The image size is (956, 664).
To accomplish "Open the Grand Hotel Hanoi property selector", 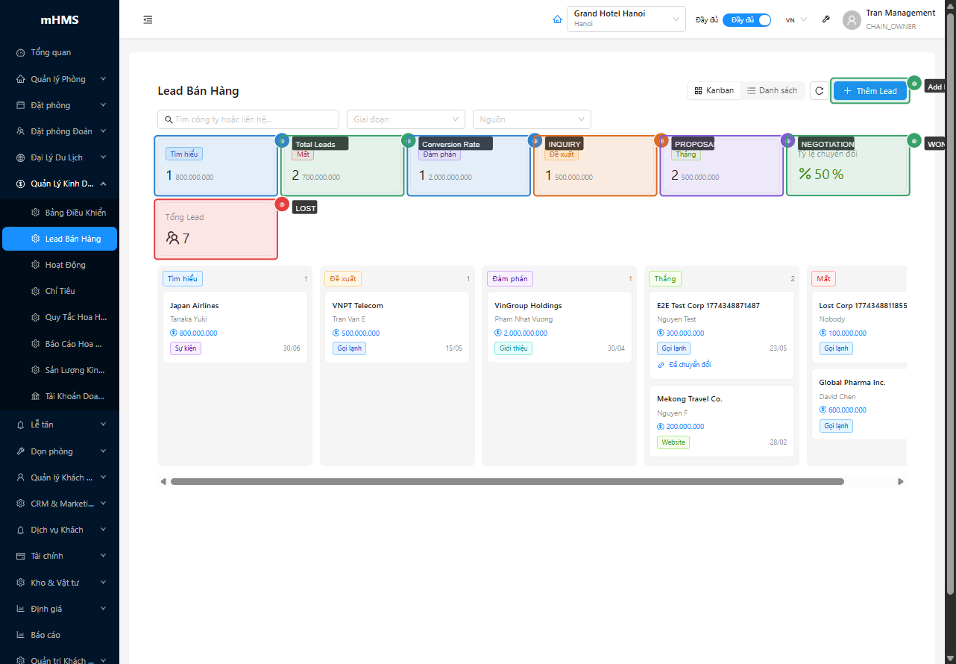I will click(626, 19).
